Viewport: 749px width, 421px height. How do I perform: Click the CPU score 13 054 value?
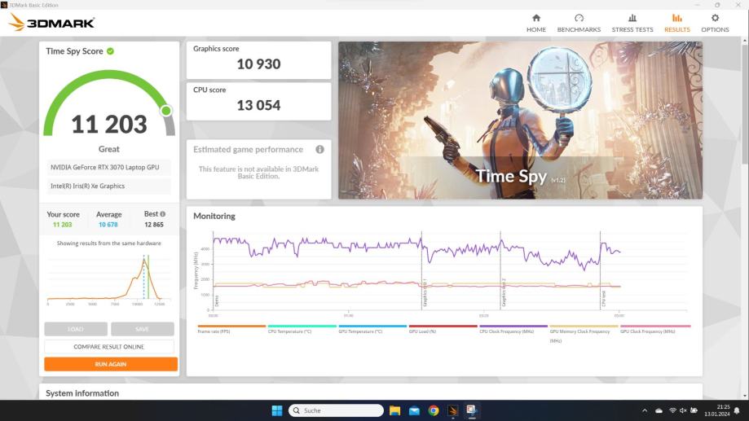tap(258, 105)
